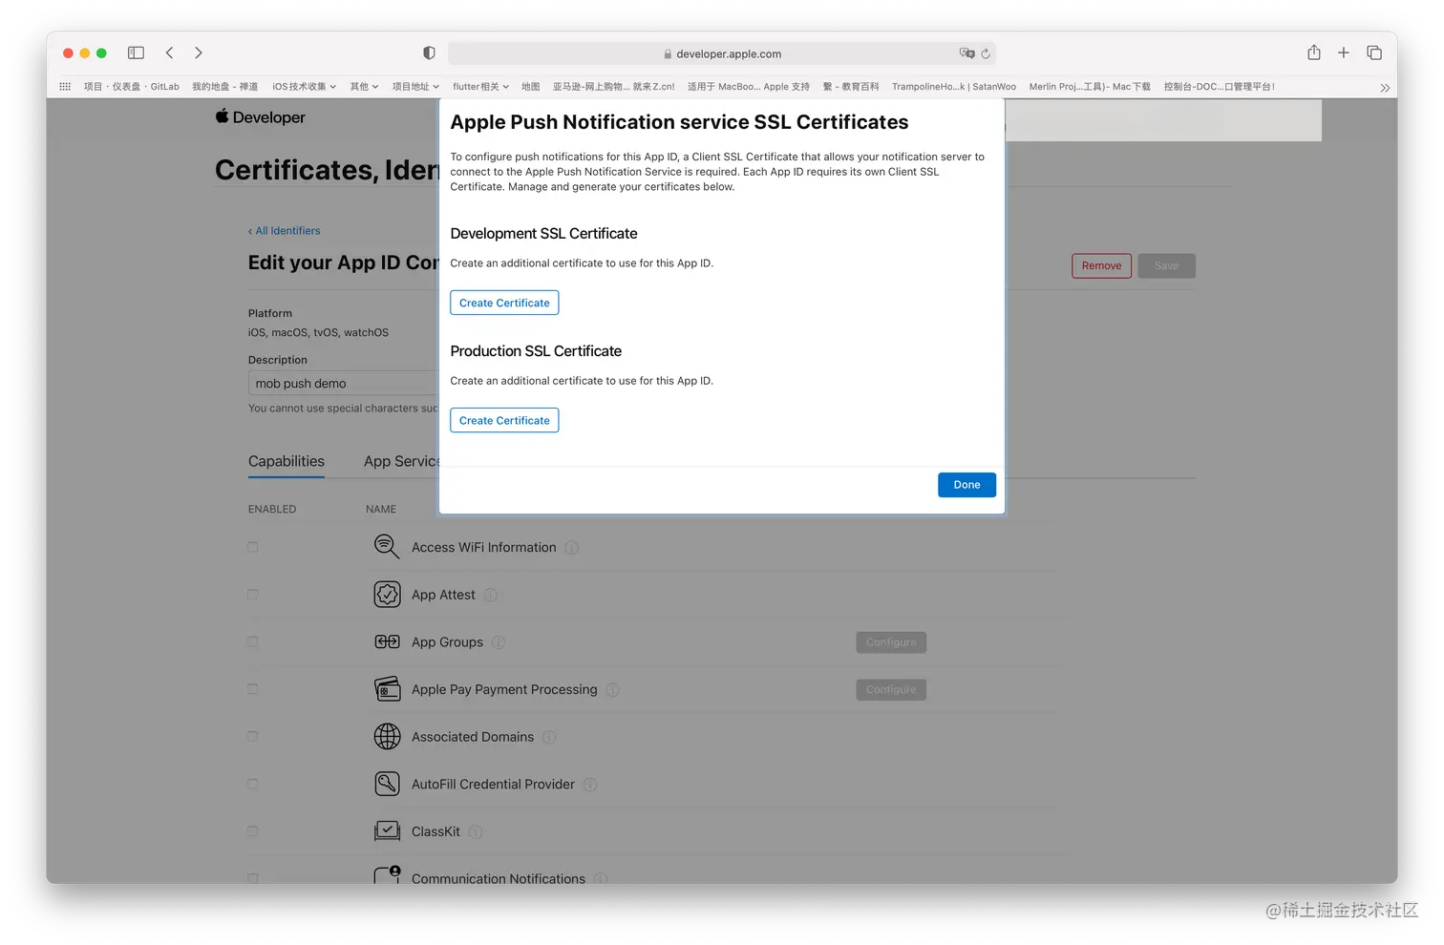This screenshot has height=945, width=1444.
Task: Click the Remove button
Action: point(1101,265)
